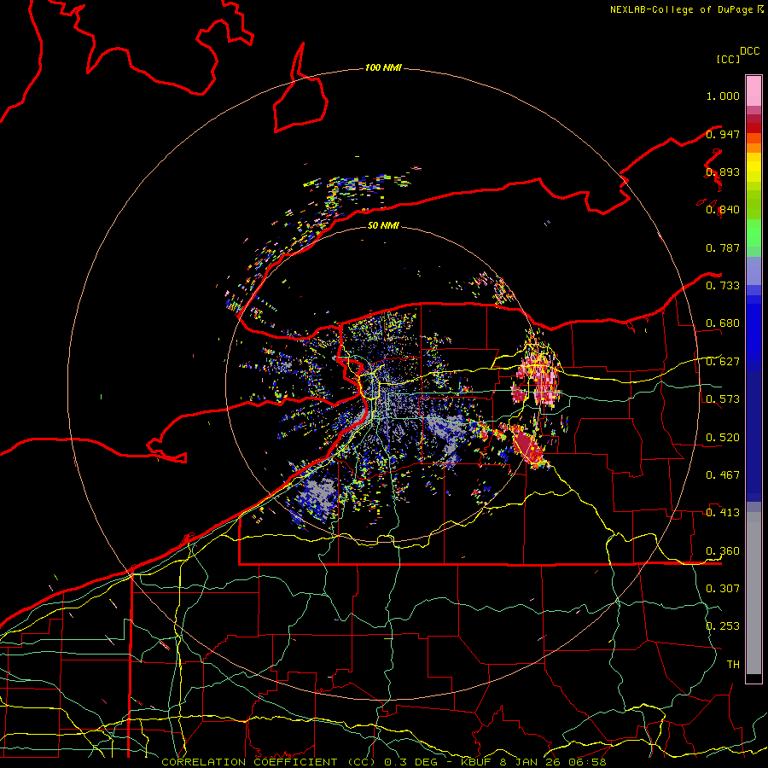Viewport: 768px width, 768px height.
Task: Click the [CC] units label above color bar
Action: (728, 59)
